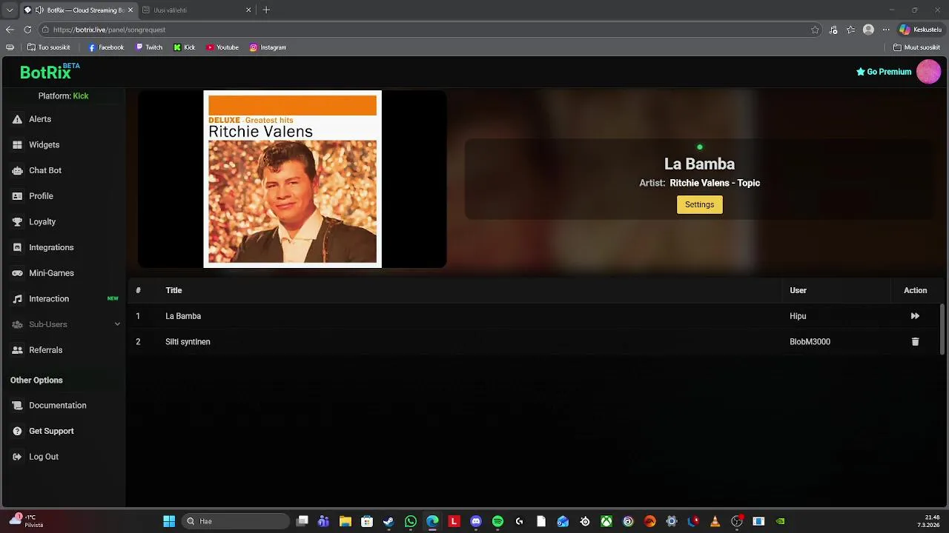949x533 pixels.
Task: Select the Silti syntinen row title
Action: pos(188,342)
